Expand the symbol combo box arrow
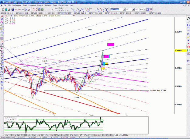The image size is (190, 139). click(x=124, y=9)
